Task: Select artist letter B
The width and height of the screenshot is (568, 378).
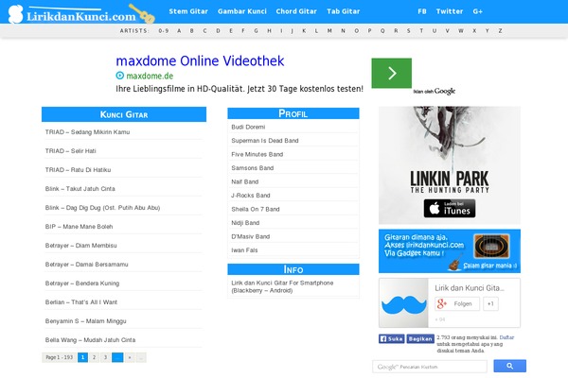Action: point(192,31)
